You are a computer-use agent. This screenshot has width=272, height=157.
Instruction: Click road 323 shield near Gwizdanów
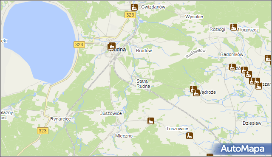[130, 15]
